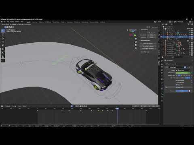Click the blue timeline playhead frame marker
Viewport: 194px width, 145px height.
[117, 108]
